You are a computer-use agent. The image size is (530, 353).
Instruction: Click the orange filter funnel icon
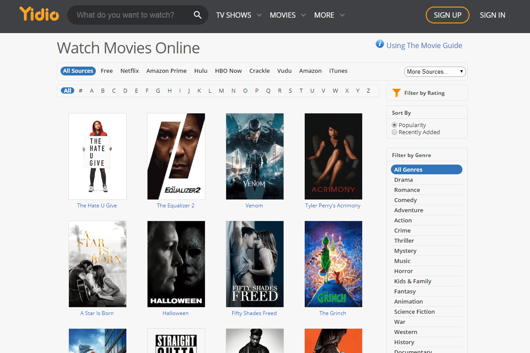click(396, 93)
